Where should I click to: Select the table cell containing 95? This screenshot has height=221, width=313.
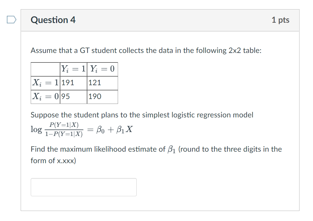[x=65, y=97]
